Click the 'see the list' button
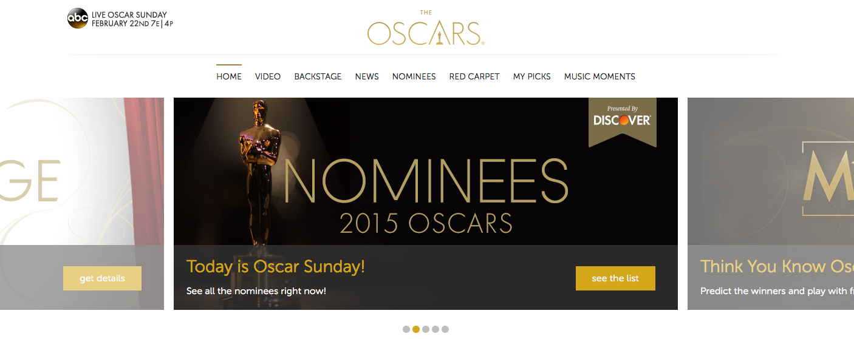Viewport: 854px width, 339px height. coord(615,278)
